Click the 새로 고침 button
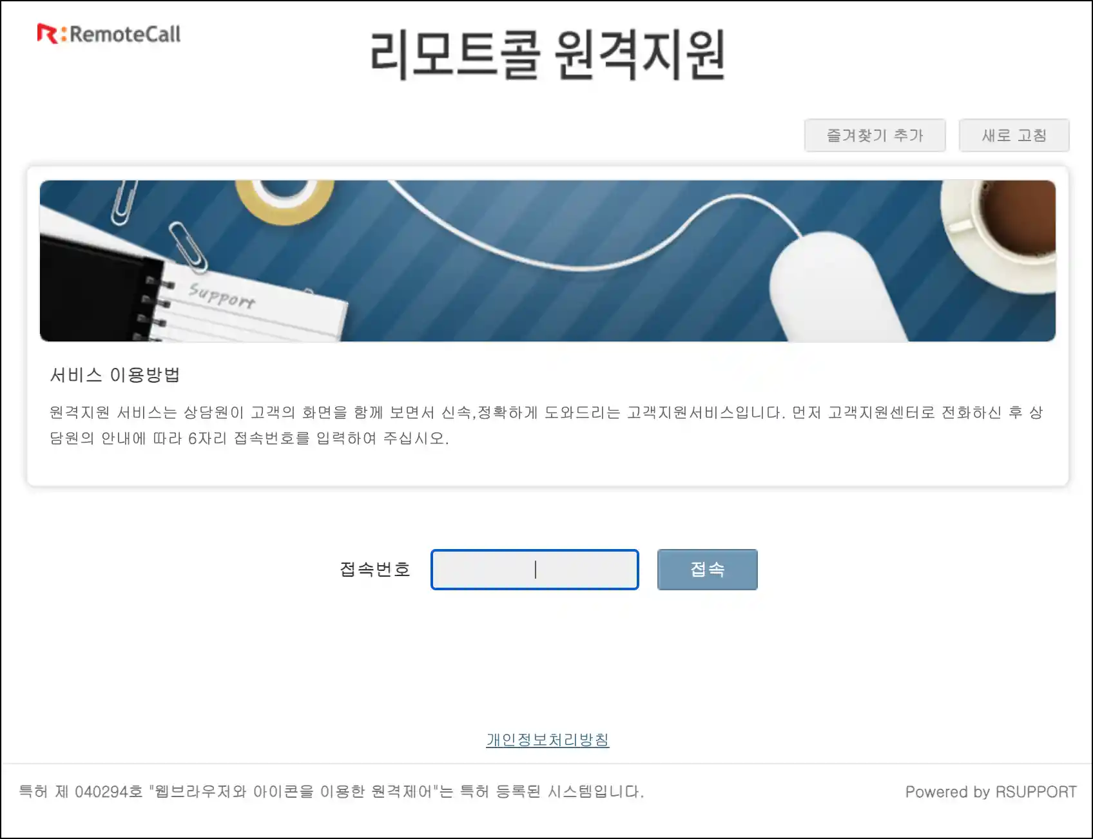 pos(1014,135)
